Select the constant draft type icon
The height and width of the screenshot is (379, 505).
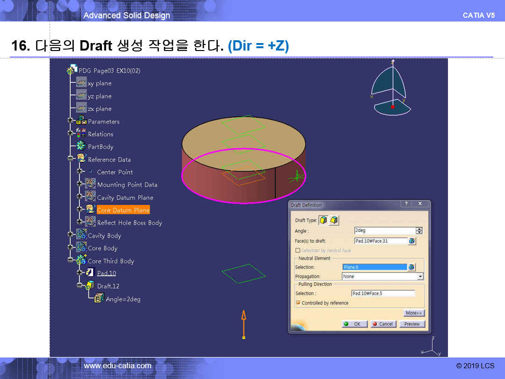click(x=324, y=220)
